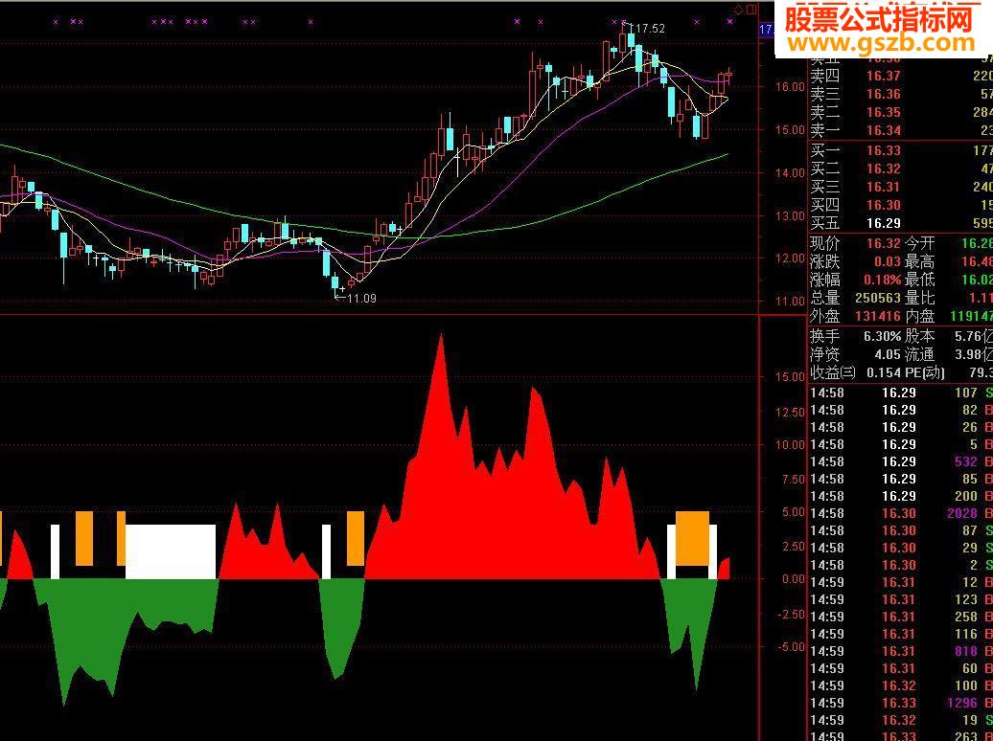Image resolution: width=993 pixels, height=741 pixels.
Task: Click the 卖二 16.35 sell order row
Action: [x=901, y=113]
